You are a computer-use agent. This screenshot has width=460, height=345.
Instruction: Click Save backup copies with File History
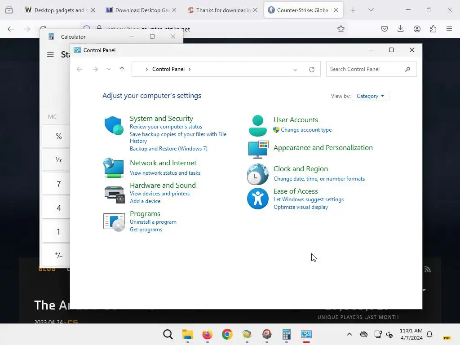(x=178, y=137)
